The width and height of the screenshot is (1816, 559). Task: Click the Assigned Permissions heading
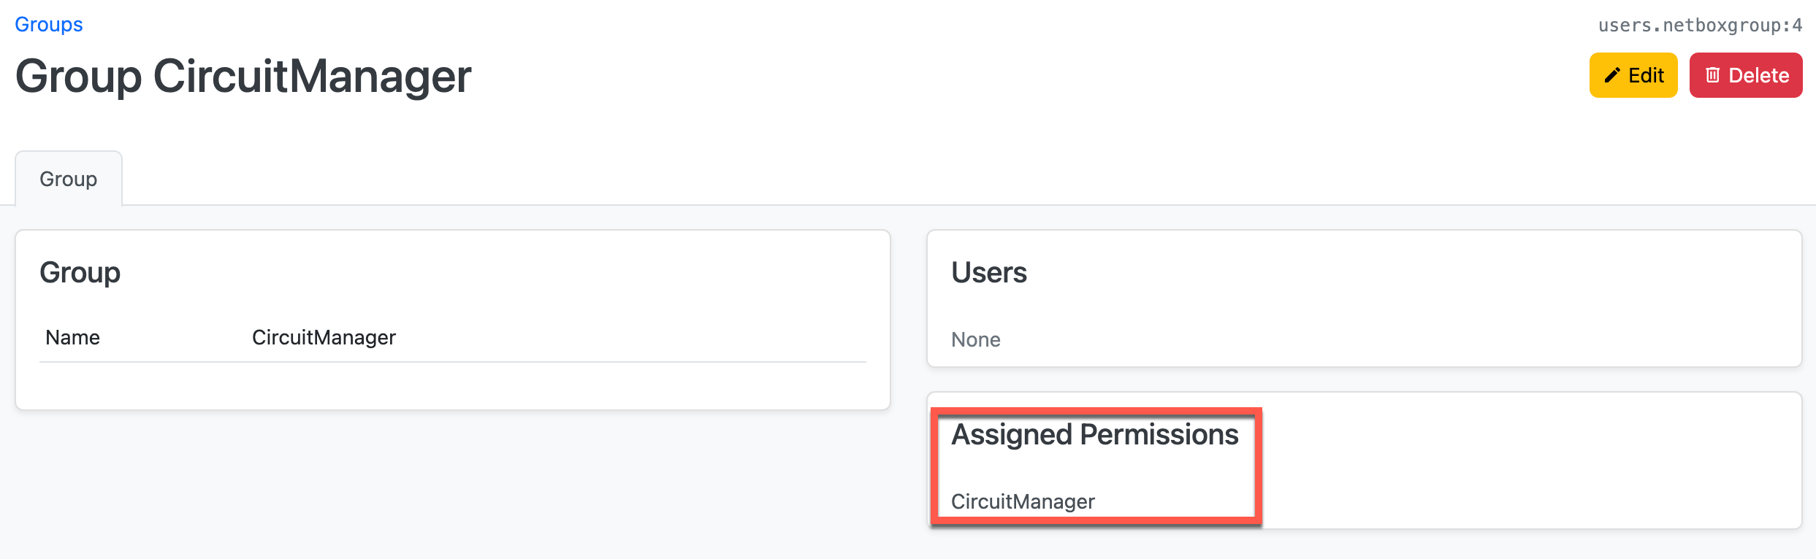pos(1094,435)
